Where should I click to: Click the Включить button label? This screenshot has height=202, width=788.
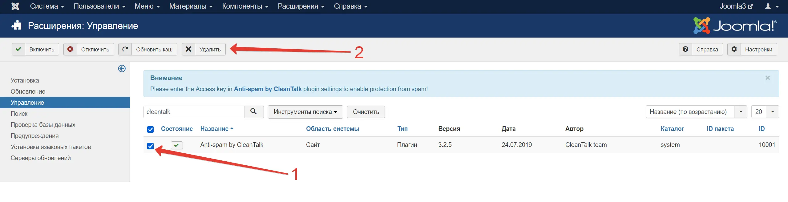(42, 50)
